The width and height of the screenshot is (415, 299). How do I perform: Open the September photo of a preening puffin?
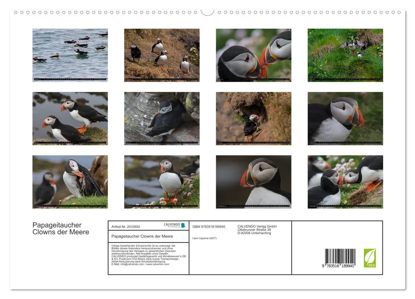70,182
